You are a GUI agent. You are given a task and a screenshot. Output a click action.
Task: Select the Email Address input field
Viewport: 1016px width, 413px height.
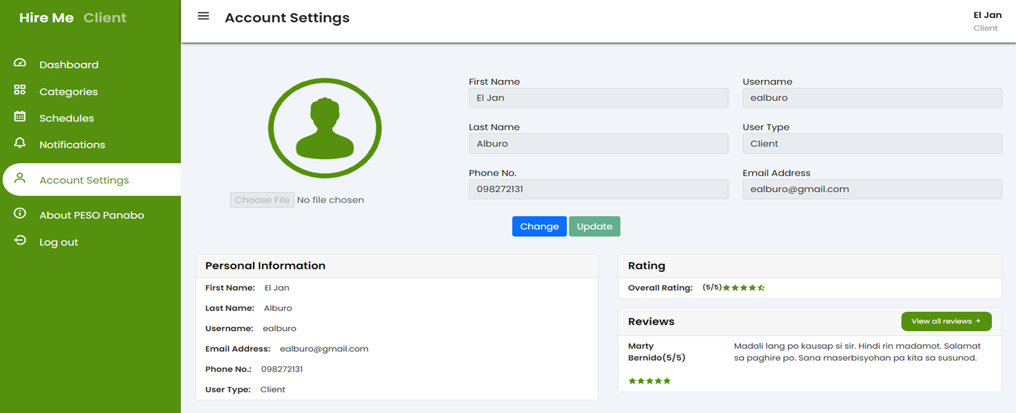[871, 189]
